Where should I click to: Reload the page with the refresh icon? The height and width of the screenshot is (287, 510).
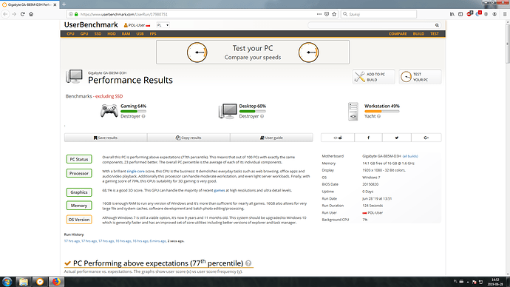tap(22, 14)
